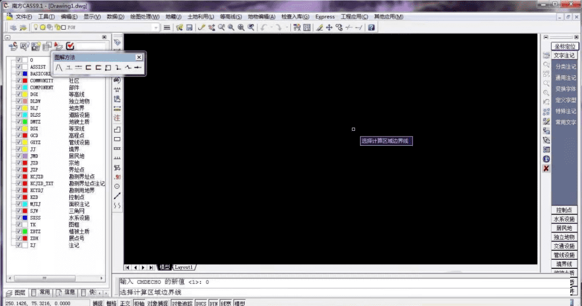Open the 工程应用(C) menu
This screenshot has height=306, width=582.
click(355, 17)
